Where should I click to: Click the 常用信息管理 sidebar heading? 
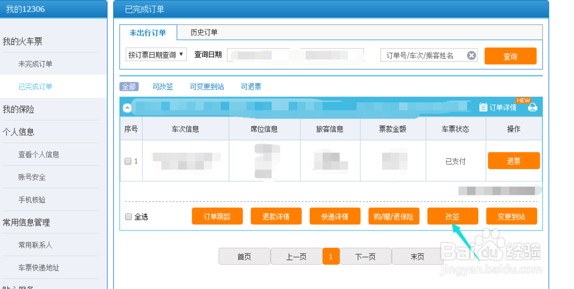pos(26,222)
